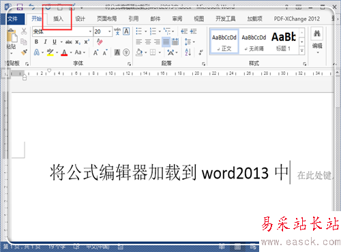Viewport: 341px width, 252px height.
Task: Click Shrink Font button
Action: [105, 52]
